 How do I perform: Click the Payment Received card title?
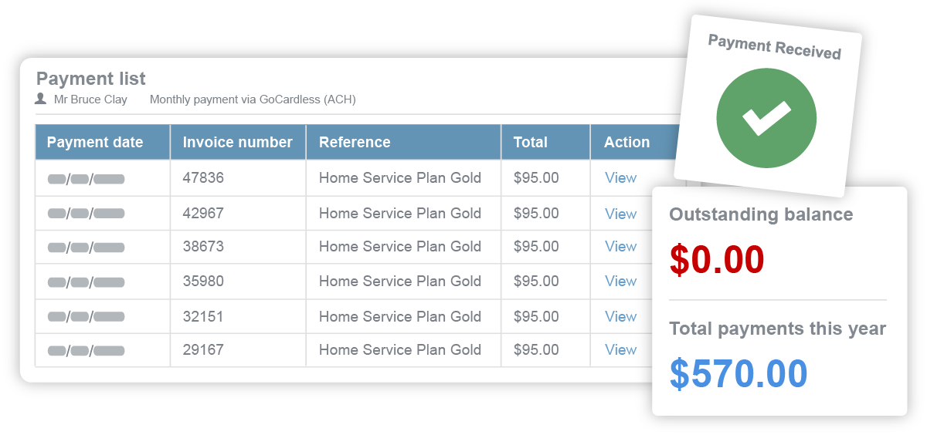coord(774,47)
